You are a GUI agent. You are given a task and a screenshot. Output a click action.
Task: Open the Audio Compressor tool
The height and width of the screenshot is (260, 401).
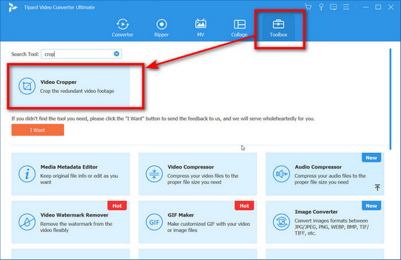(x=325, y=174)
